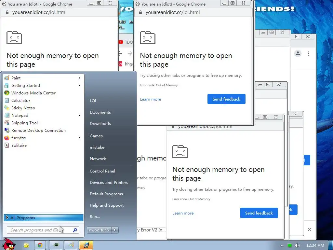Open the monitor taskbar application icon

pos(56,245)
